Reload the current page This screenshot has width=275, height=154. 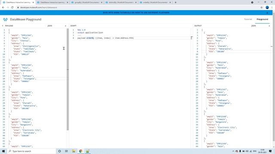point(12,8)
